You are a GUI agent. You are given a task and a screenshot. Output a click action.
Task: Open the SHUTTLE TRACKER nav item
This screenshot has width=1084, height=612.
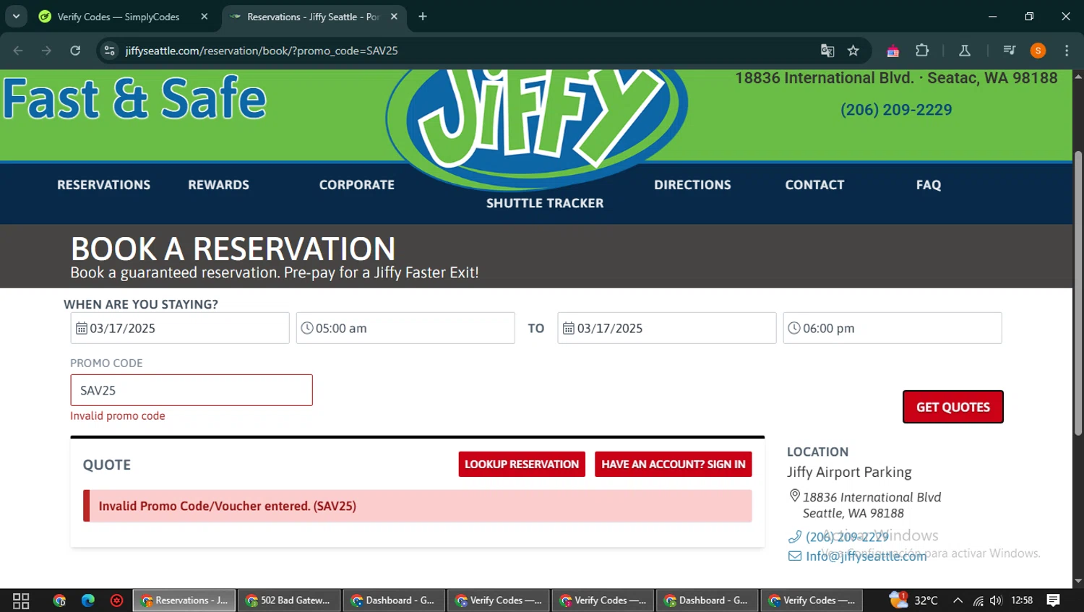pyautogui.click(x=545, y=204)
